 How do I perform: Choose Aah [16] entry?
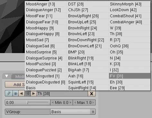[x=88, y=76]
